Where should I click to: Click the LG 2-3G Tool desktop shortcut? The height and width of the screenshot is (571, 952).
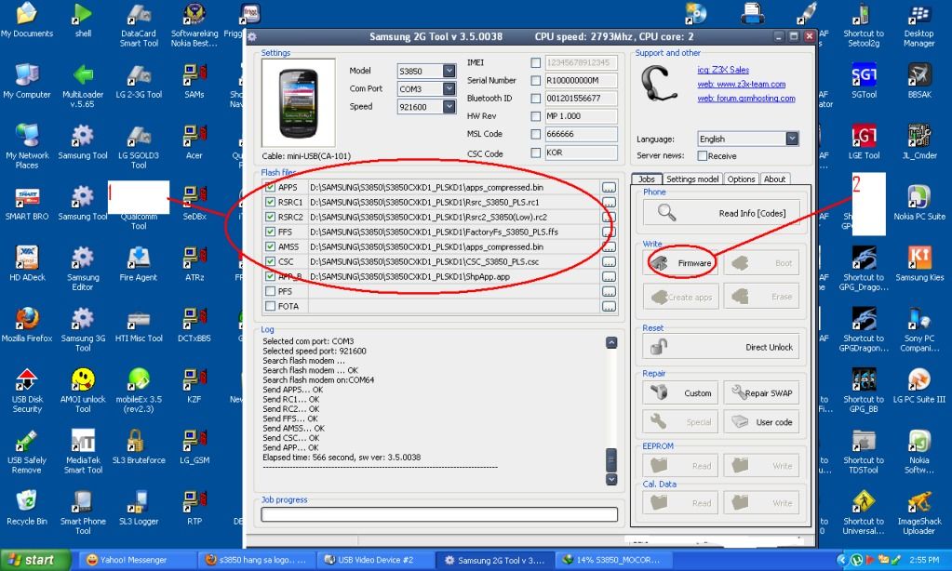139,81
